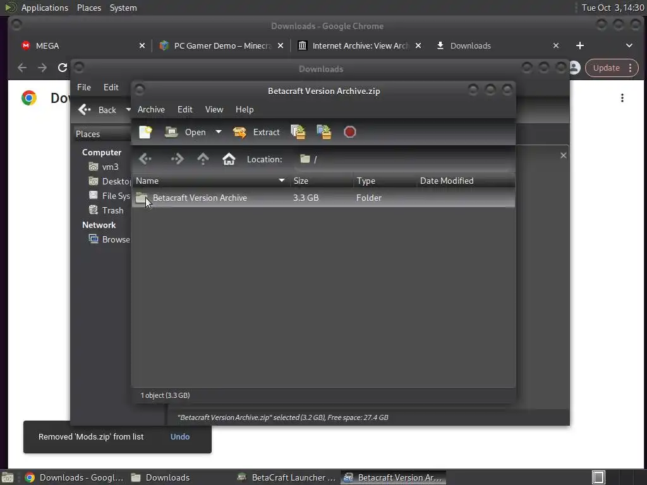Reload the Chrome page
Screen dimensions: 647x485
(x=63, y=68)
